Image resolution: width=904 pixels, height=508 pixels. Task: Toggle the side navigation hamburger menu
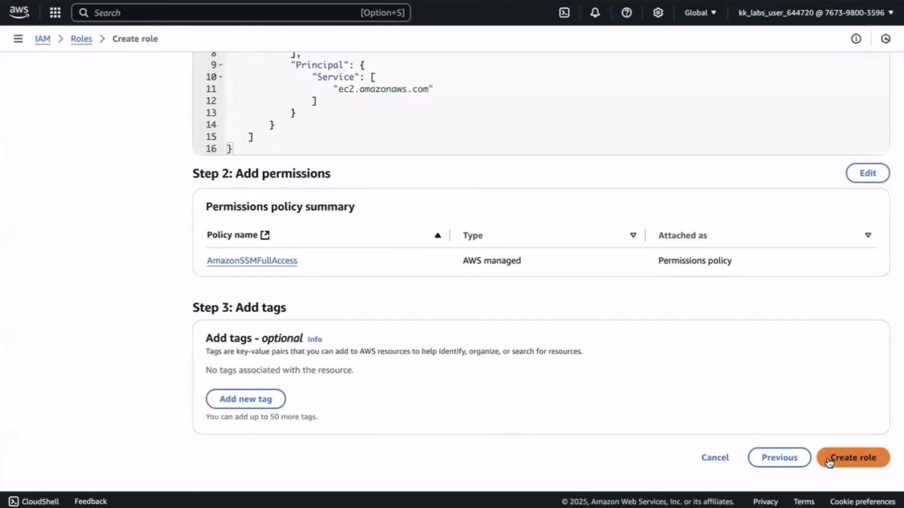point(18,39)
